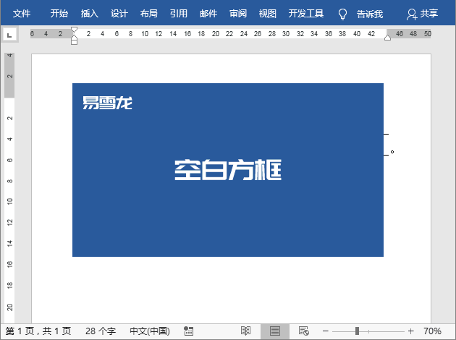The width and height of the screenshot is (456, 340).
Task: Click the right indent marker on ruler
Action: 387,38
